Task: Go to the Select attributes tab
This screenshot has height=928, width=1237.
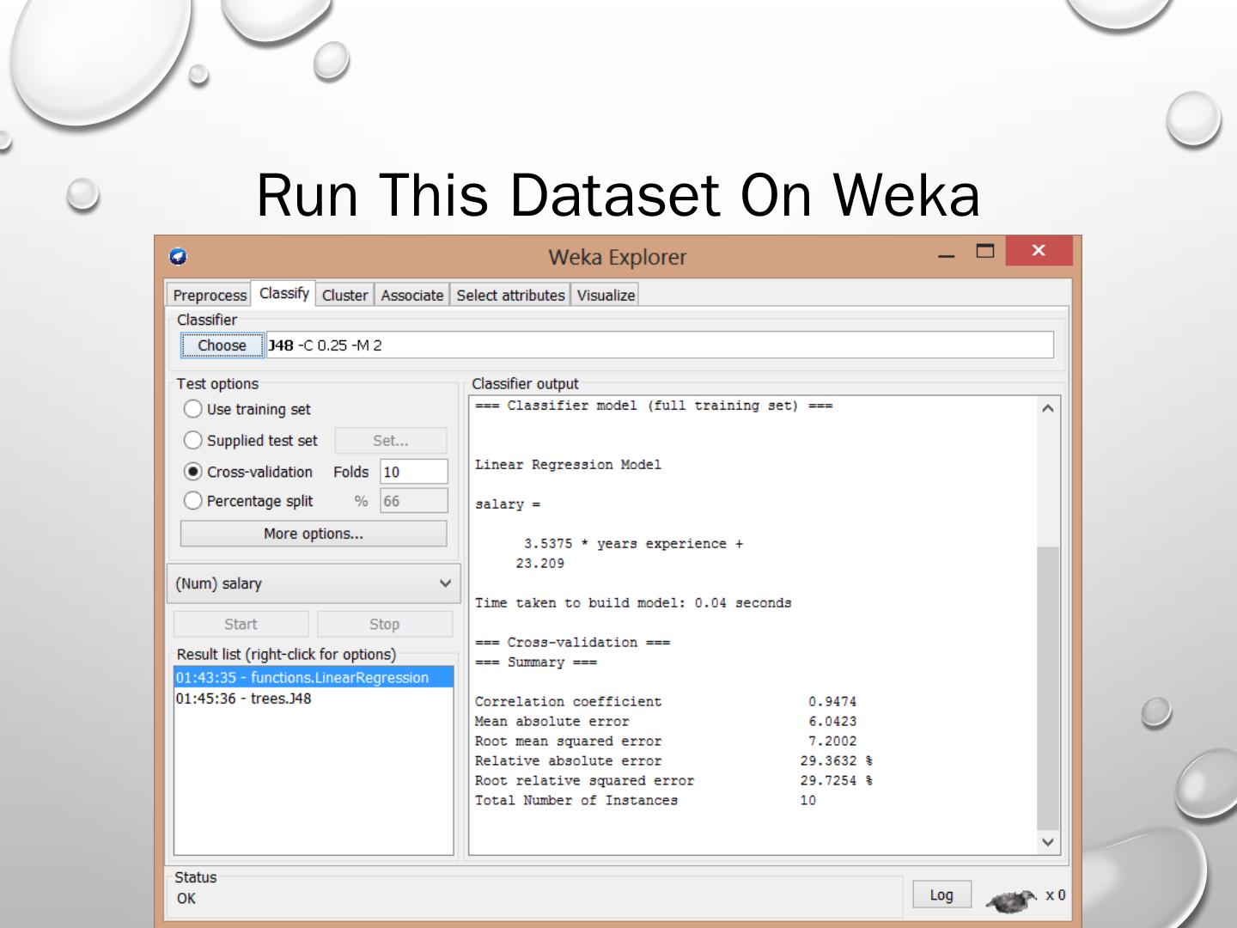Action: [x=510, y=295]
